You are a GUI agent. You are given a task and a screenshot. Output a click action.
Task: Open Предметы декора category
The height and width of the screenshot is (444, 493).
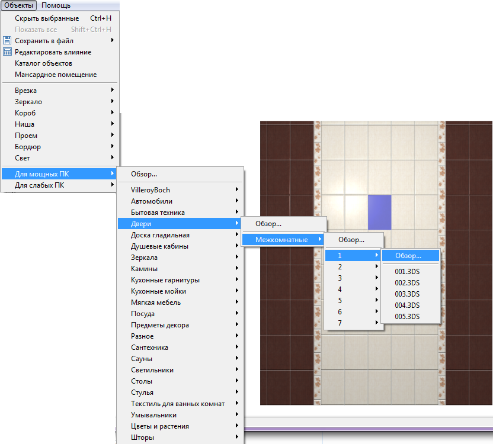[180, 325]
